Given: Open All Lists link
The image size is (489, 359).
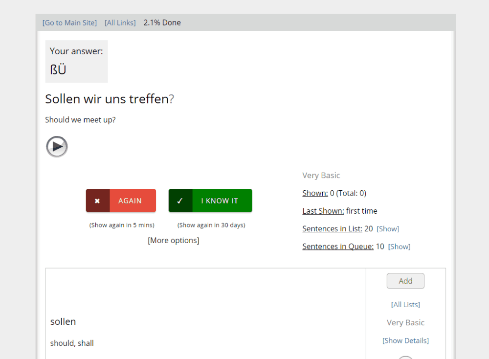Looking at the screenshot, I should click(x=405, y=305).
